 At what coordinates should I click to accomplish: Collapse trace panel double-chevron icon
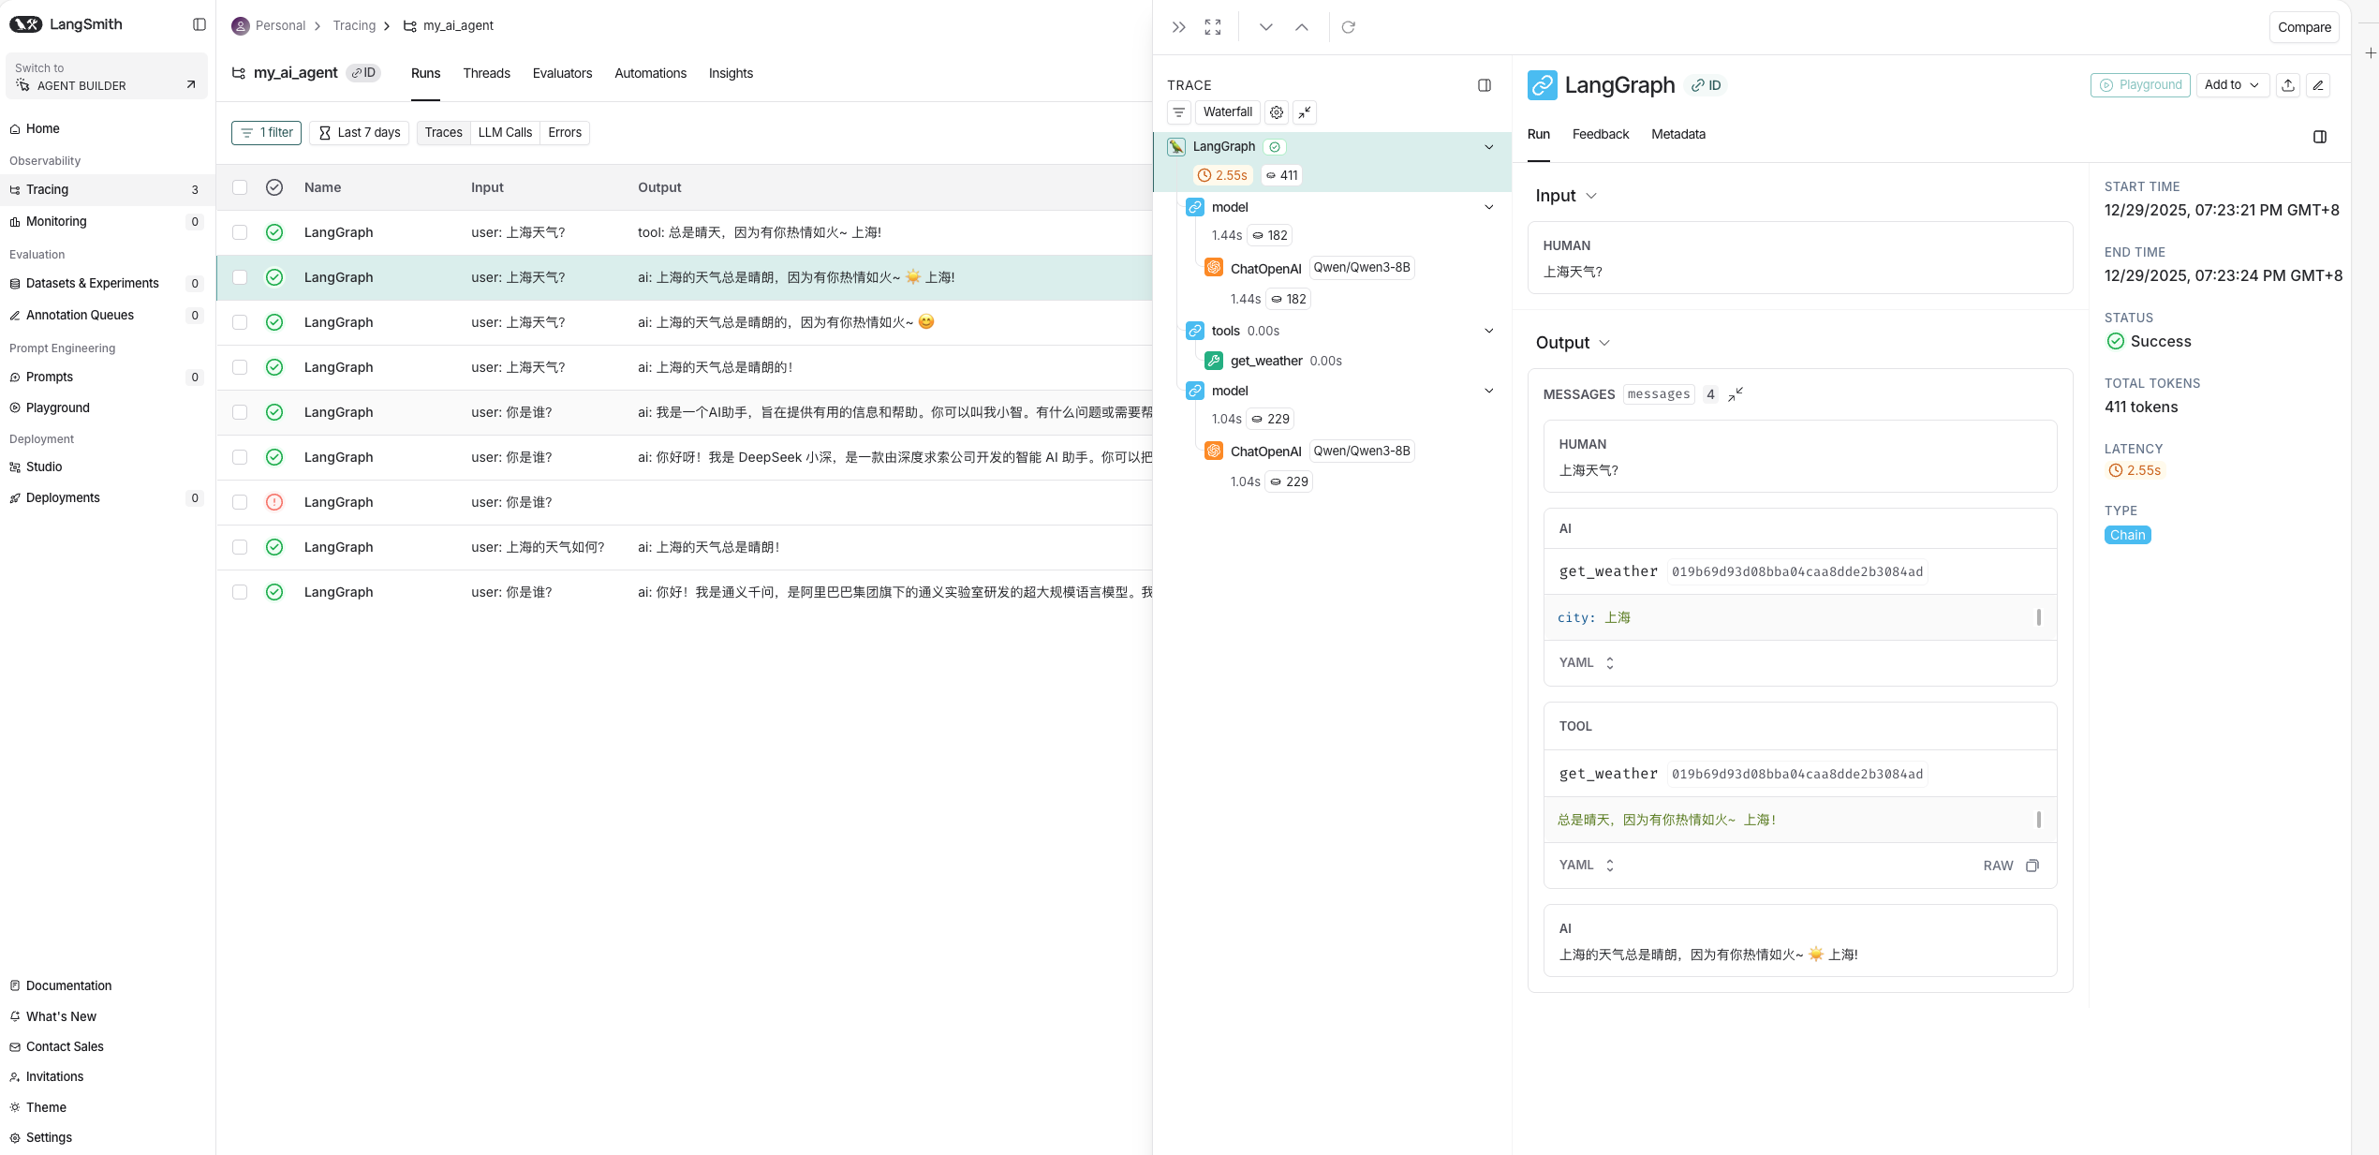[x=1179, y=27]
